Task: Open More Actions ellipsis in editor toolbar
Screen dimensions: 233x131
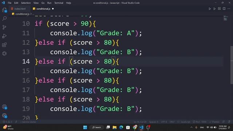Action: click(x=229, y=9)
